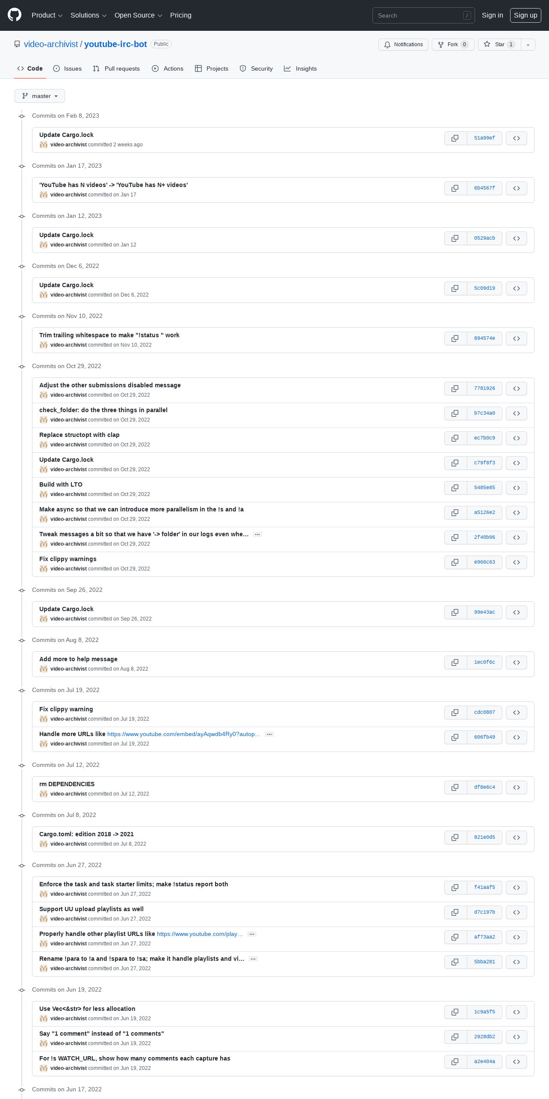Screen dimensions: 549x1099
Task: Expand the Product menu
Action: point(47,15)
